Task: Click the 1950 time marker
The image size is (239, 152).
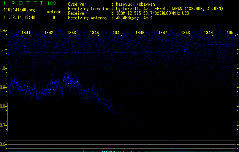Action: (231, 33)
